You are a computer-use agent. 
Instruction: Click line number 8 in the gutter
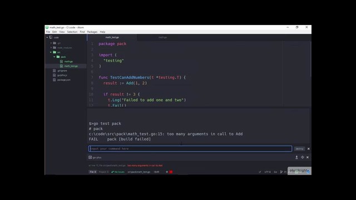[x=92, y=83]
